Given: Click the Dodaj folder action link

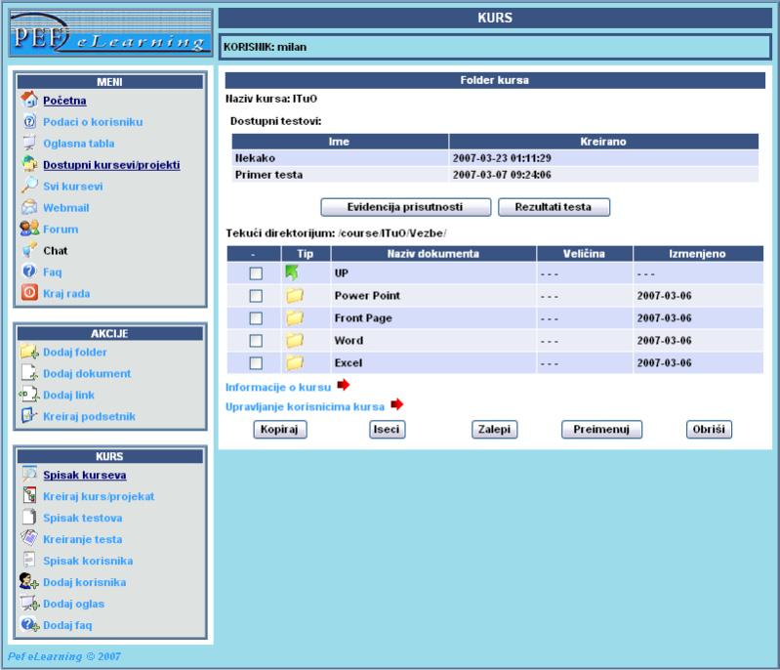Looking at the screenshot, I should tap(75, 352).
